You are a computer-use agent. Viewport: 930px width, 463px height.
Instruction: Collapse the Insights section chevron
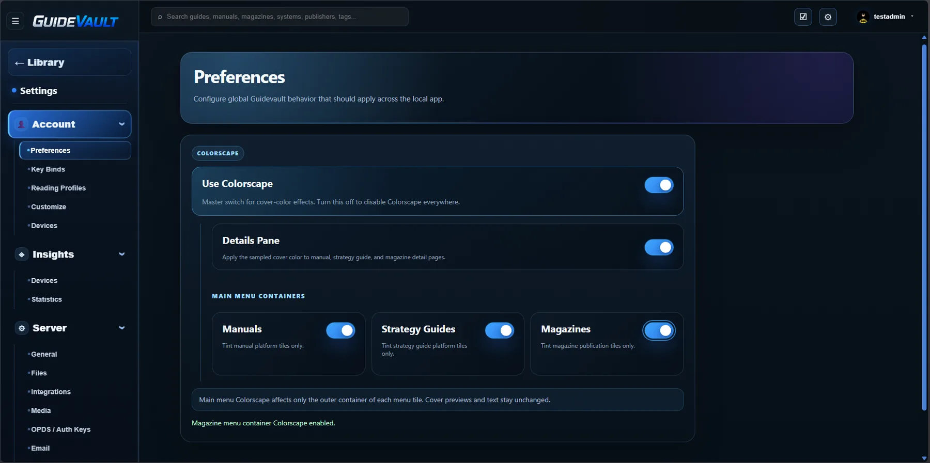point(122,254)
